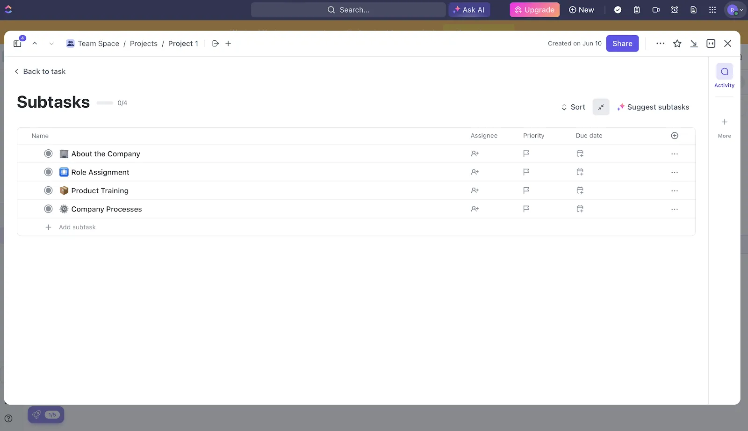Open the user avatar menu
Viewport: 748px width, 431px height.
point(735,10)
